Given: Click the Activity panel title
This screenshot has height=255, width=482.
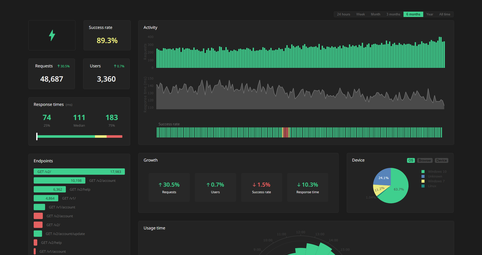Looking at the screenshot, I should coord(150,27).
